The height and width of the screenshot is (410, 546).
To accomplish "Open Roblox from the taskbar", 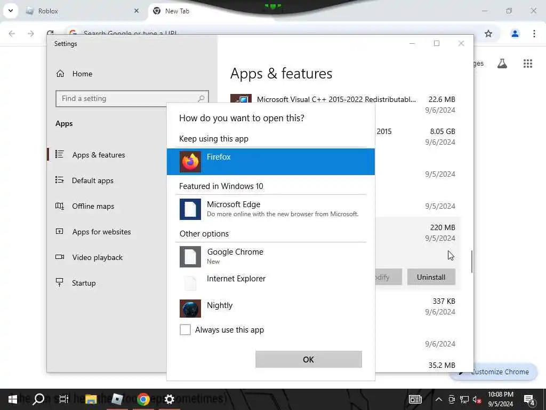I will (x=117, y=399).
